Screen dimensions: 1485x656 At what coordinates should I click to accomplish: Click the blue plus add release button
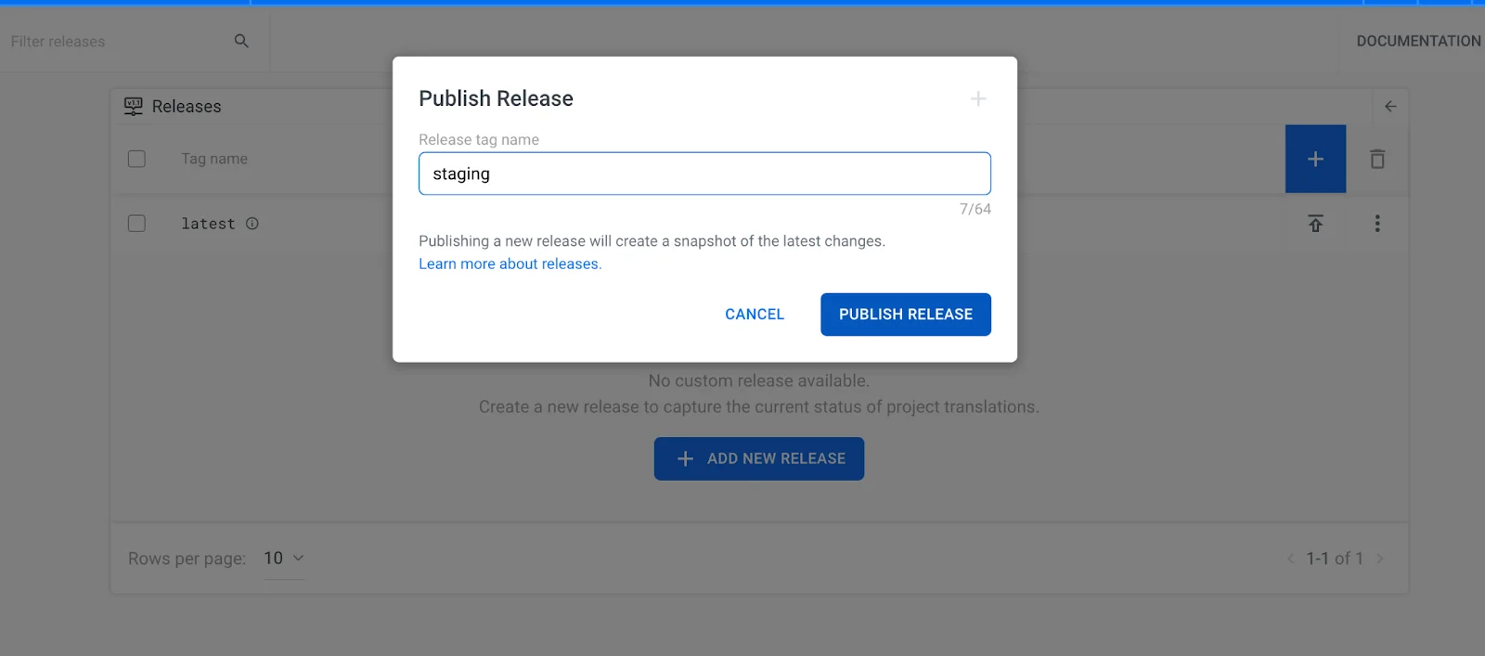(1314, 160)
